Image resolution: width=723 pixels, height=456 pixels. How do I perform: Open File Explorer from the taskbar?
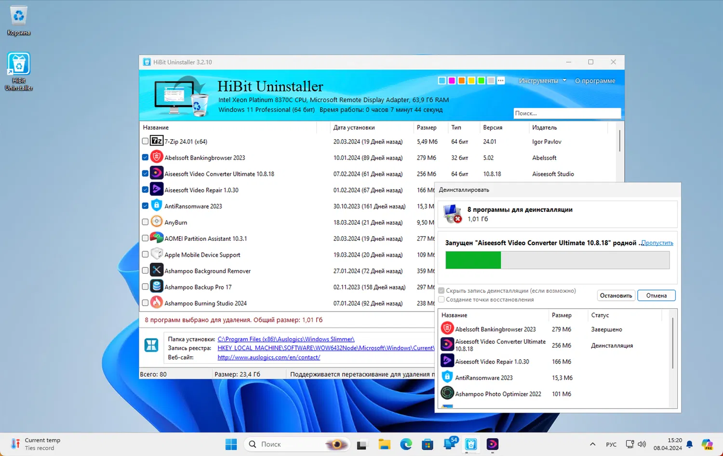(384, 444)
